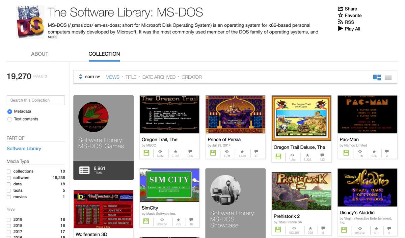This screenshot has width=405, height=238.
Task: Click floppy disk icon under Oregon Trail Deluxe
Action: point(278,157)
